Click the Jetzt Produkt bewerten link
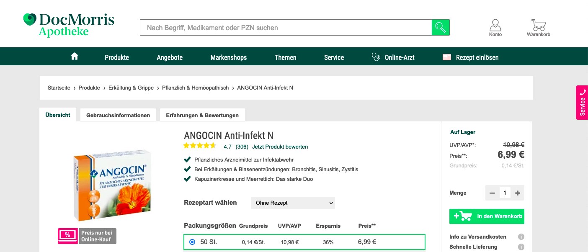 280,147
